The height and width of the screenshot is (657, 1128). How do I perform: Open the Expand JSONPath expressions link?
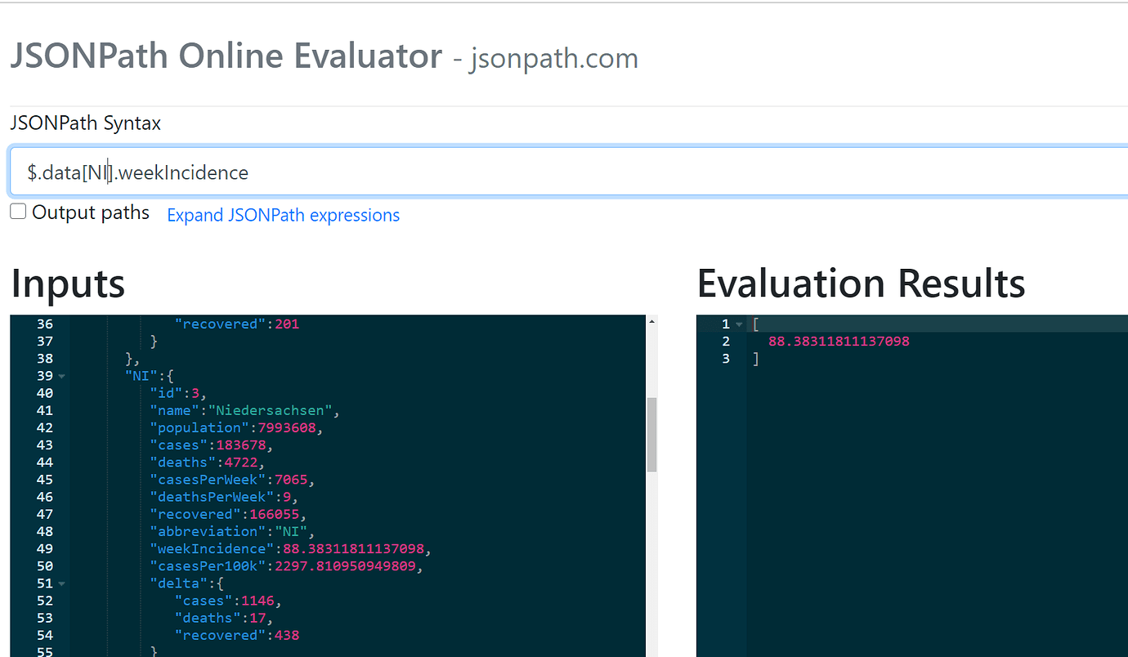283,216
